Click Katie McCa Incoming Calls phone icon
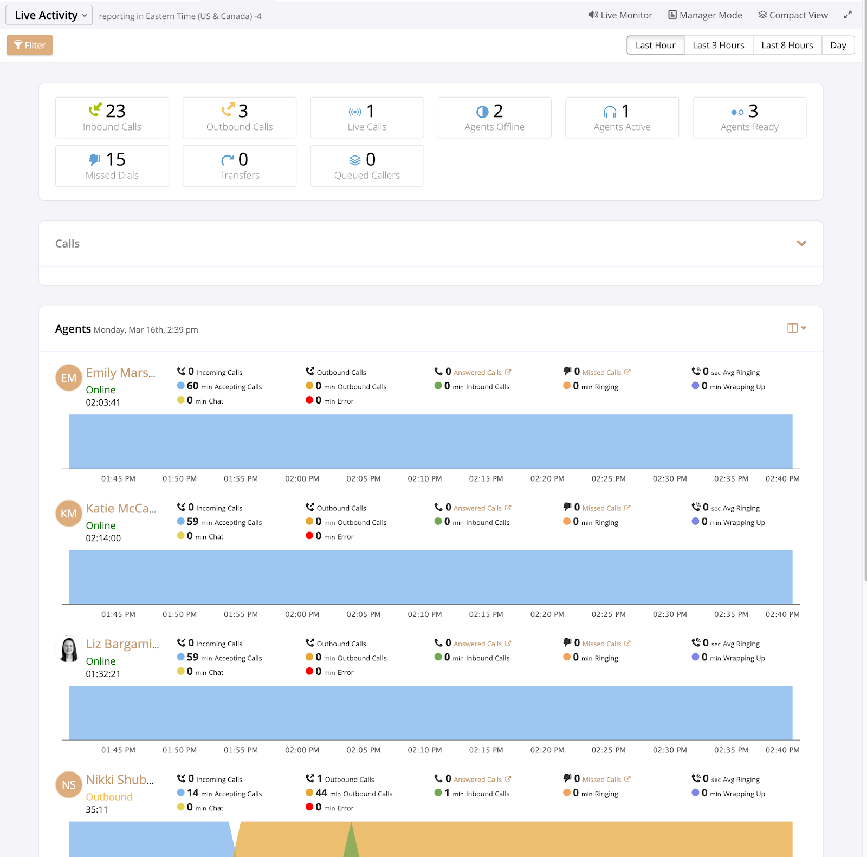 181,507
